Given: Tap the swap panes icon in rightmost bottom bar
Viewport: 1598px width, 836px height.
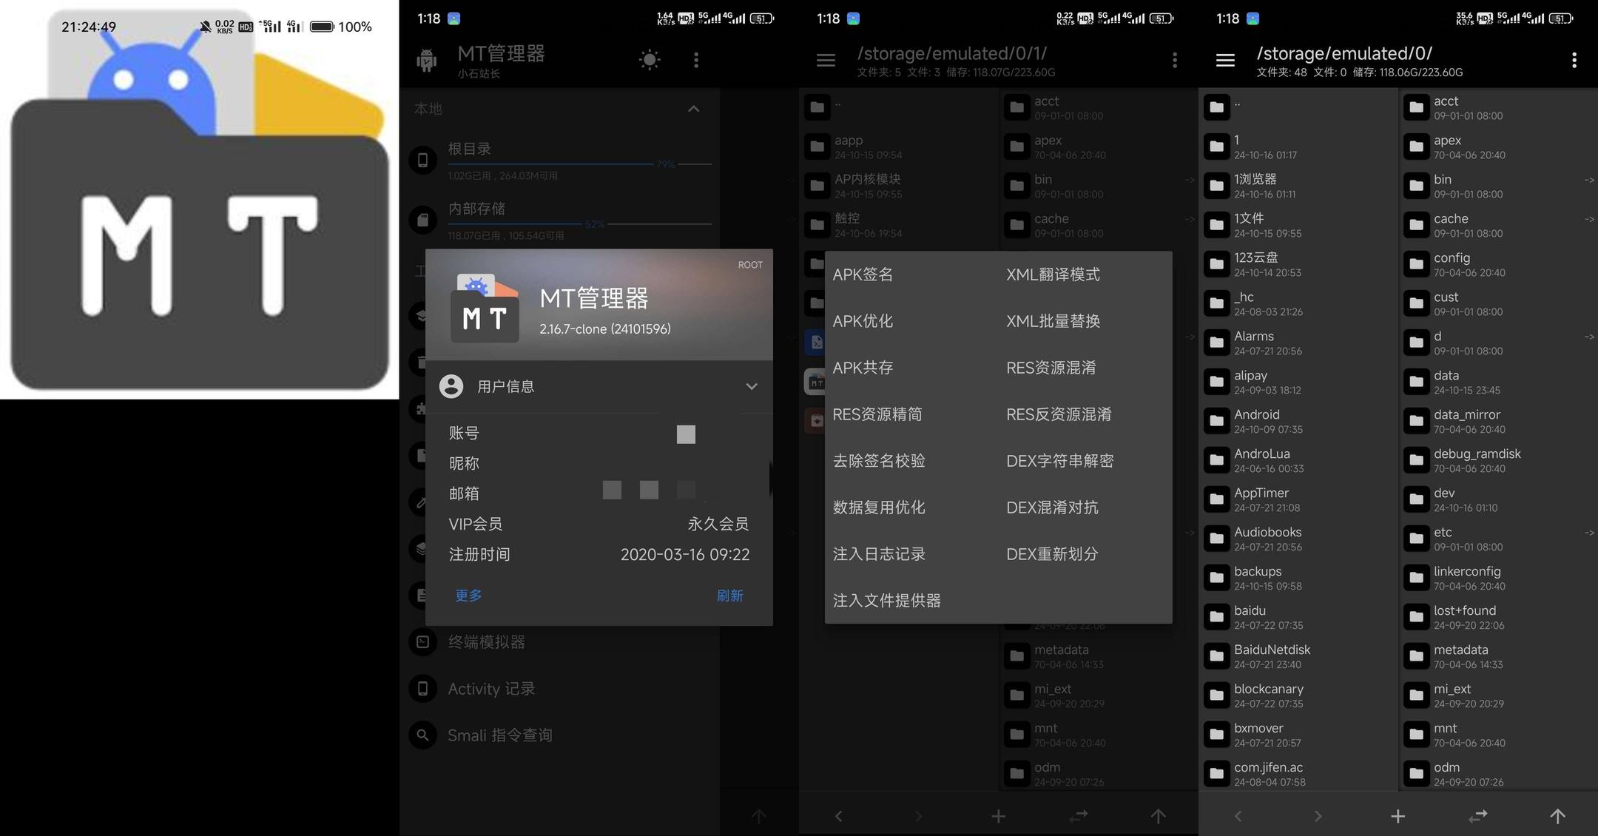Looking at the screenshot, I should click(x=1477, y=816).
